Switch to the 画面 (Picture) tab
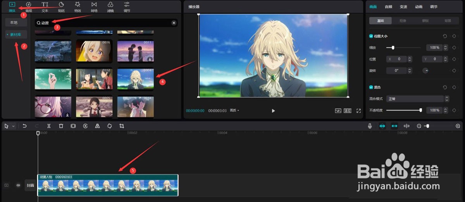Viewport: 465px width, 202px height. pyautogui.click(x=373, y=7)
